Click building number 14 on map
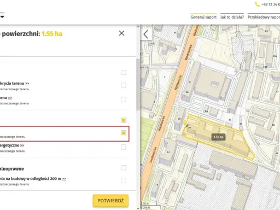This screenshot has height=210, width=280. (156, 185)
